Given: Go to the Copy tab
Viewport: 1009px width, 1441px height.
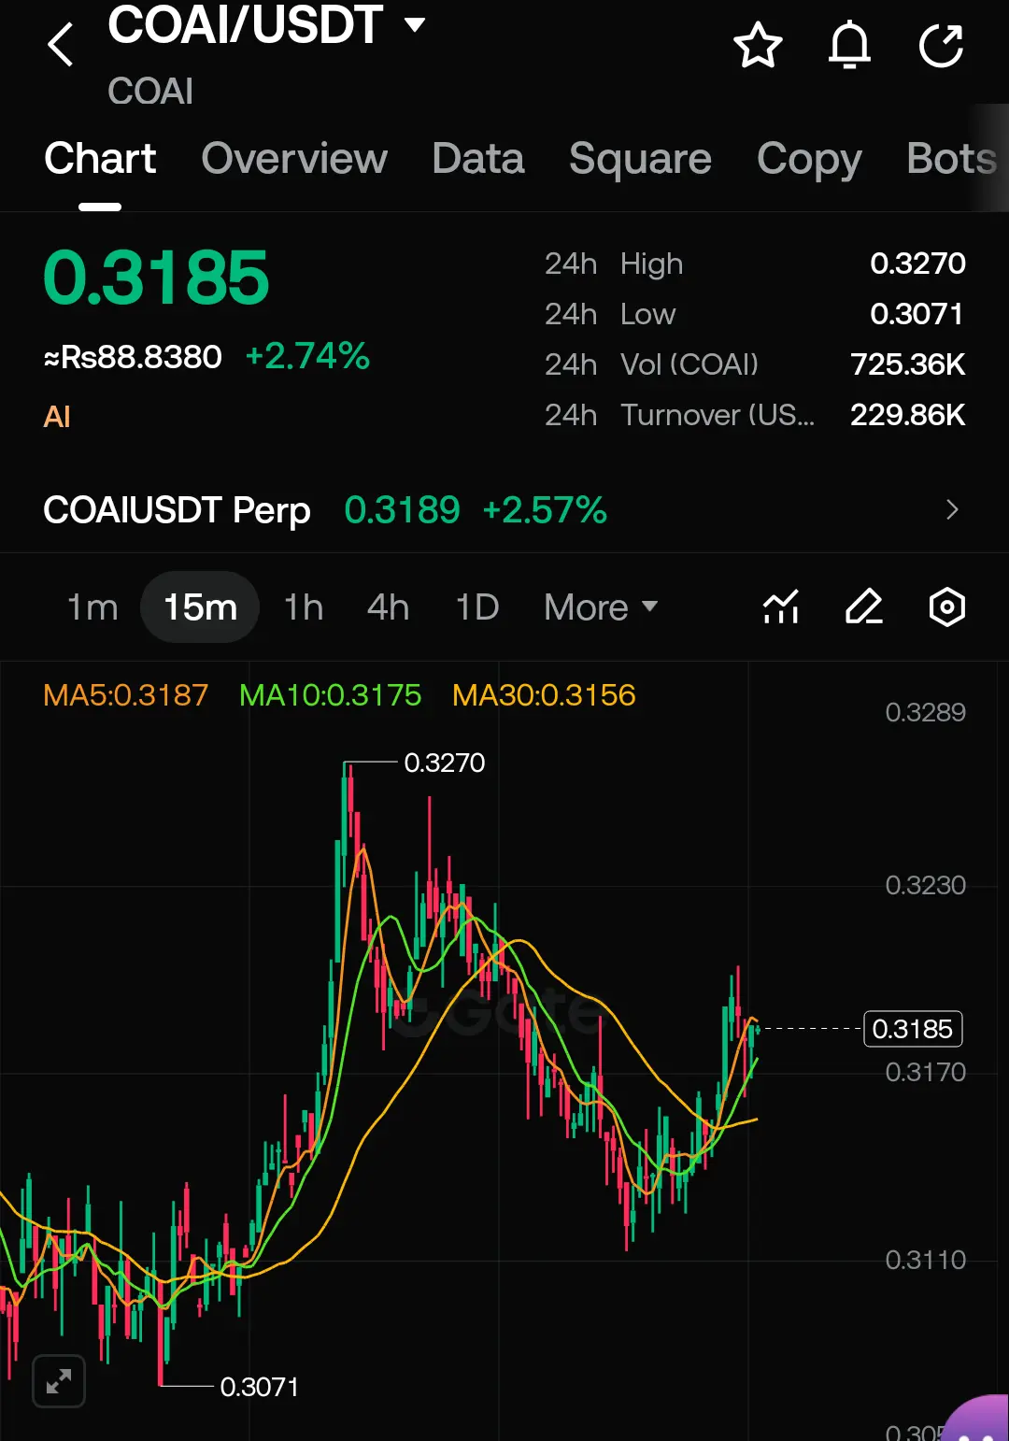Looking at the screenshot, I should pyautogui.click(x=809, y=160).
